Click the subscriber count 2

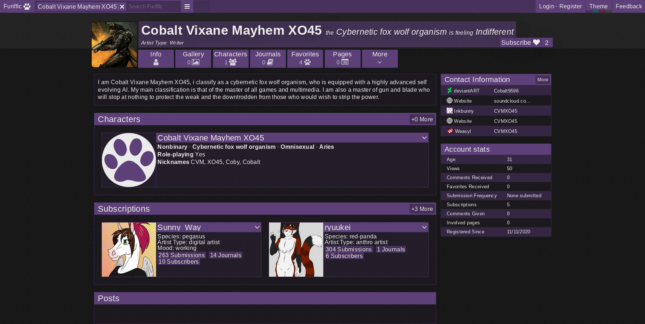pyautogui.click(x=547, y=43)
